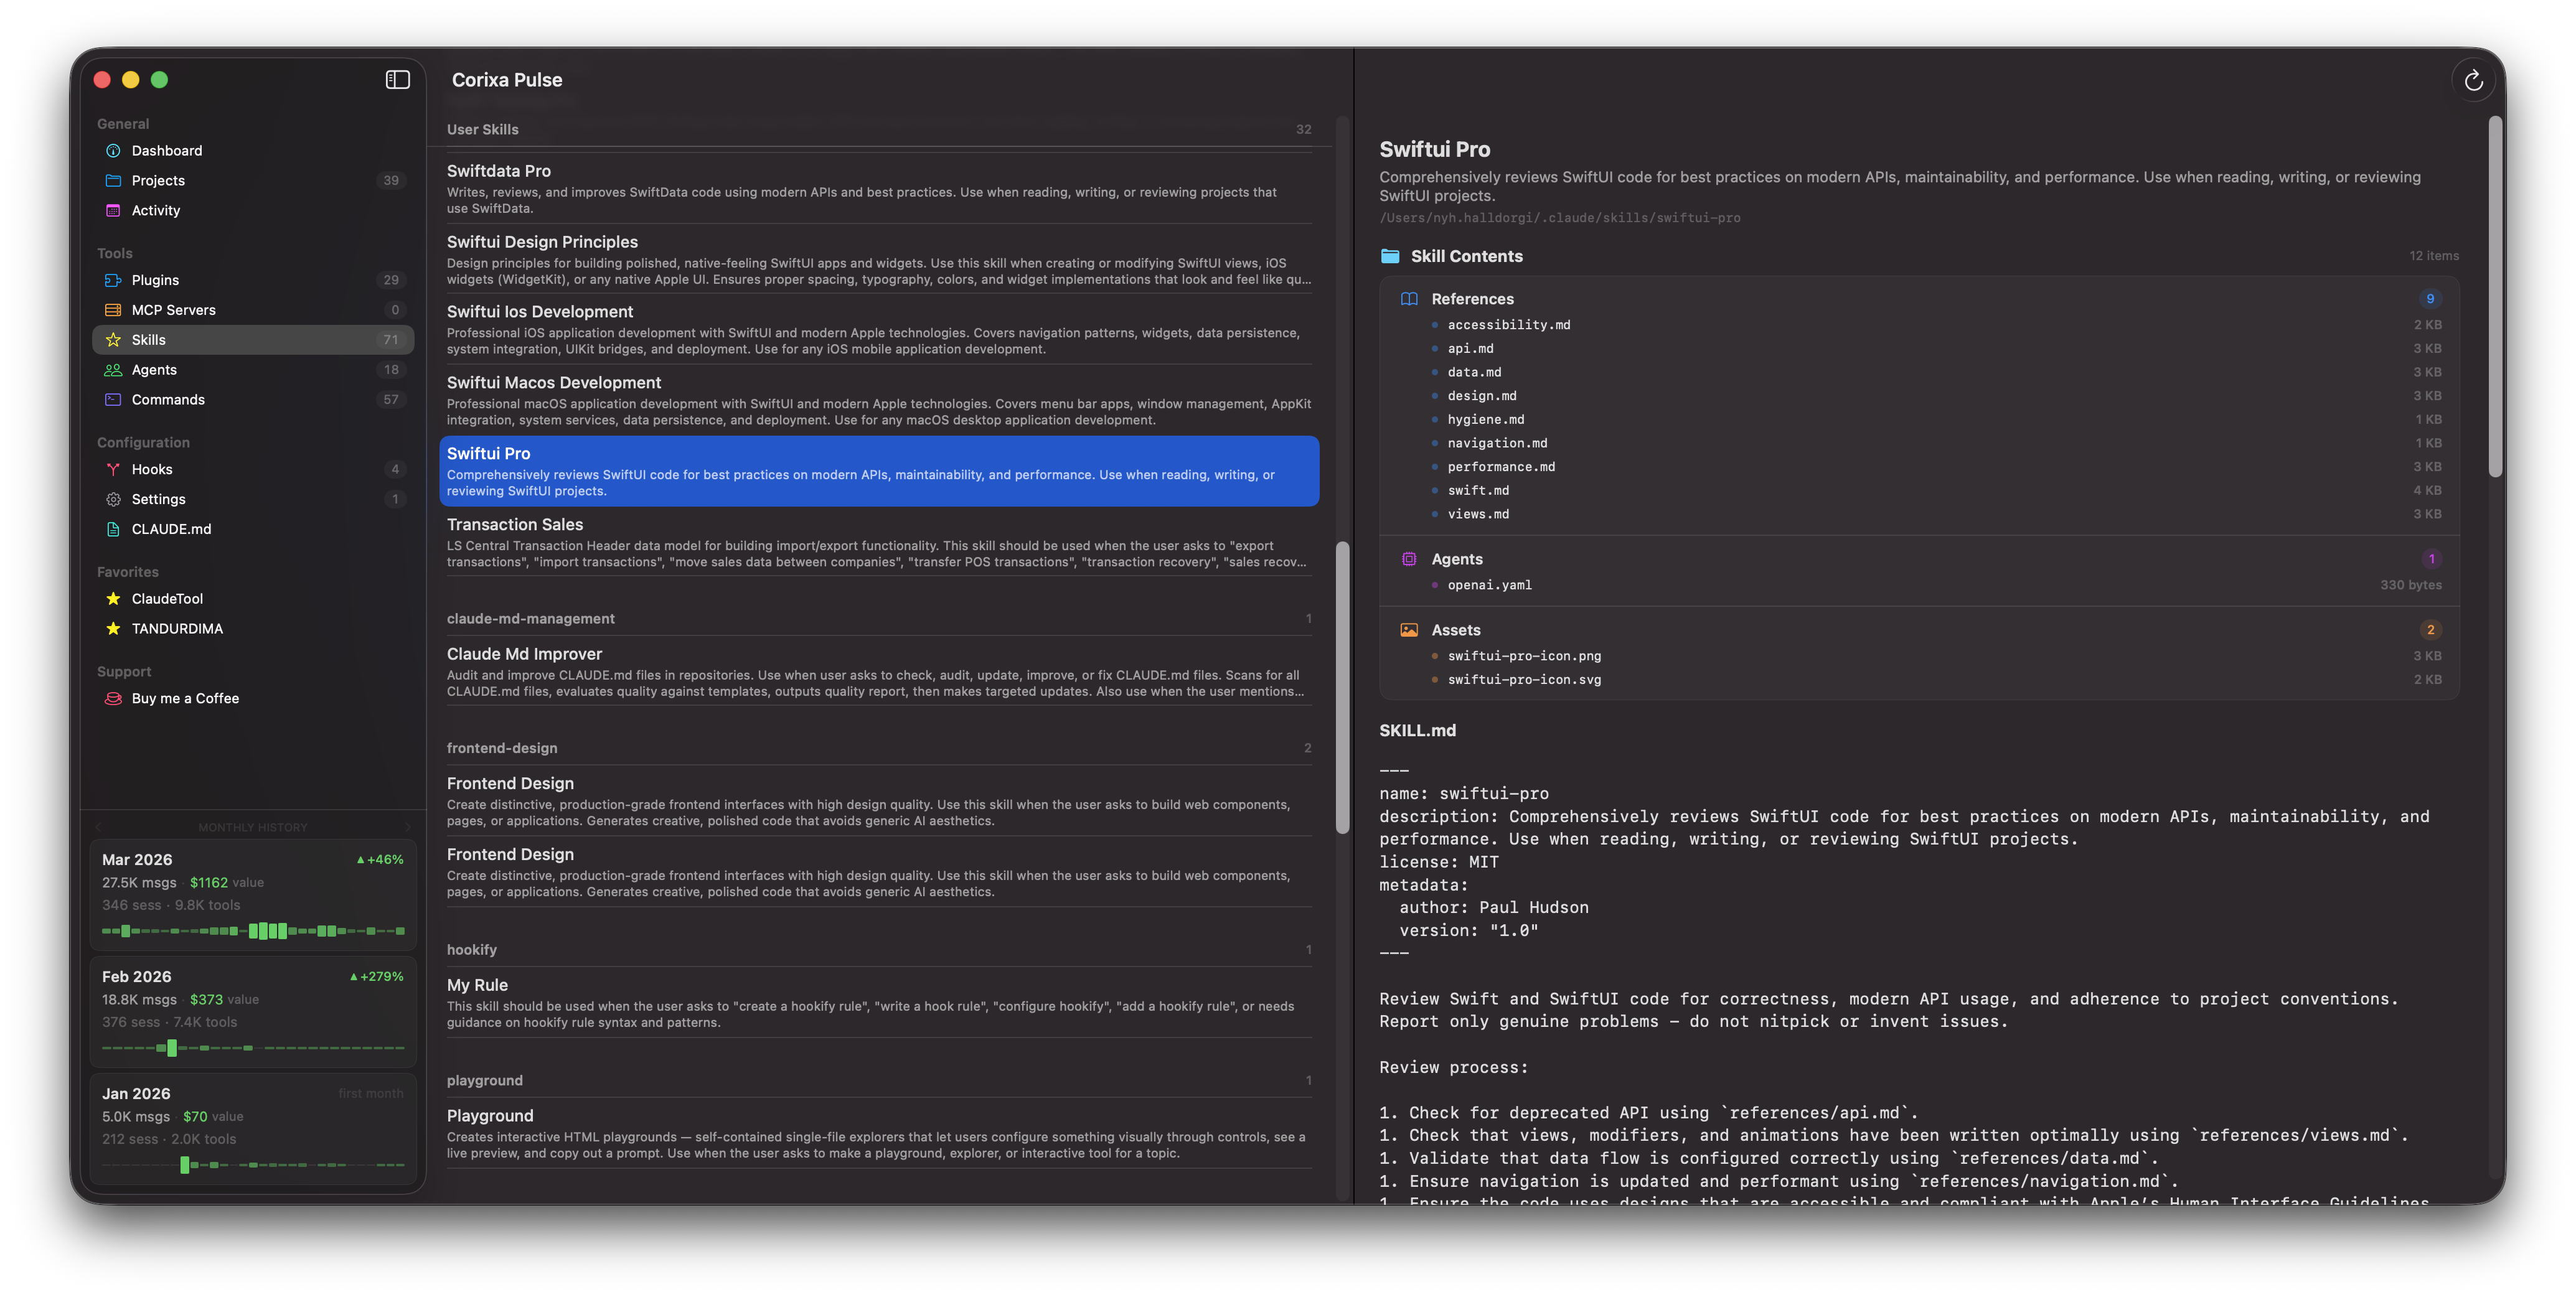Click the skill path /Users/nyh.halldorgi/.claude/skills/swiftui-pro
Image resolution: width=2576 pixels, height=1297 pixels.
click(x=1559, y=218)
